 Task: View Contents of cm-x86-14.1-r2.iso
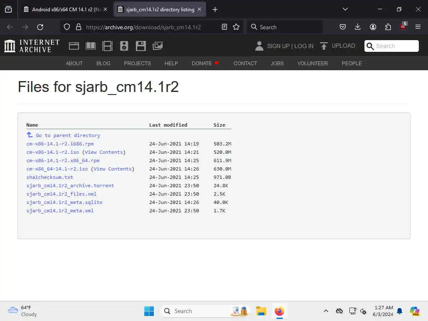[104, 152]
